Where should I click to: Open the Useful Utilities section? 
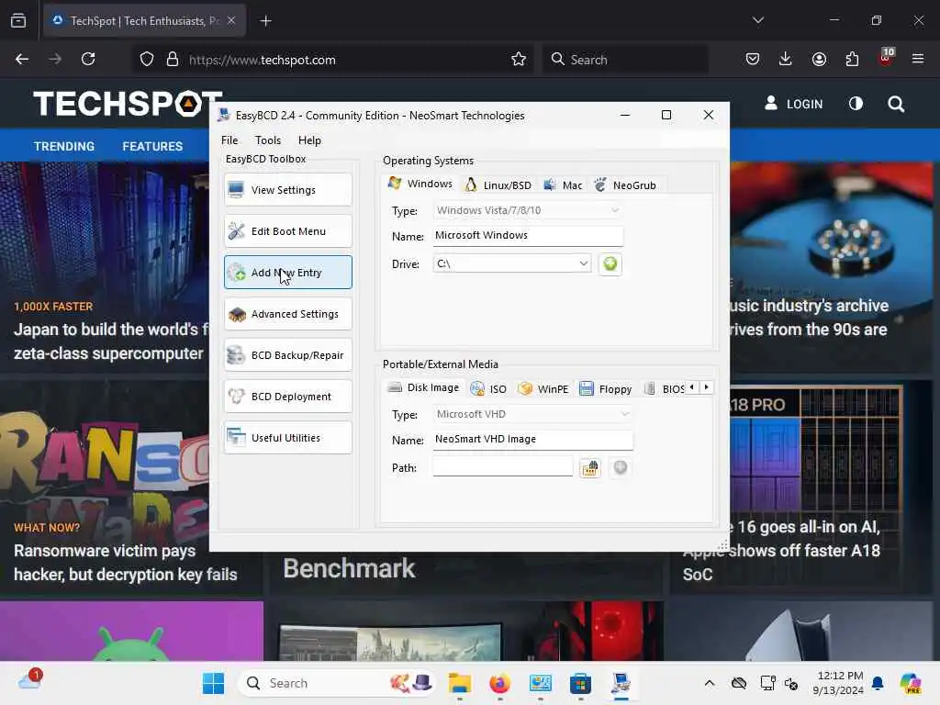pos(287,438)
